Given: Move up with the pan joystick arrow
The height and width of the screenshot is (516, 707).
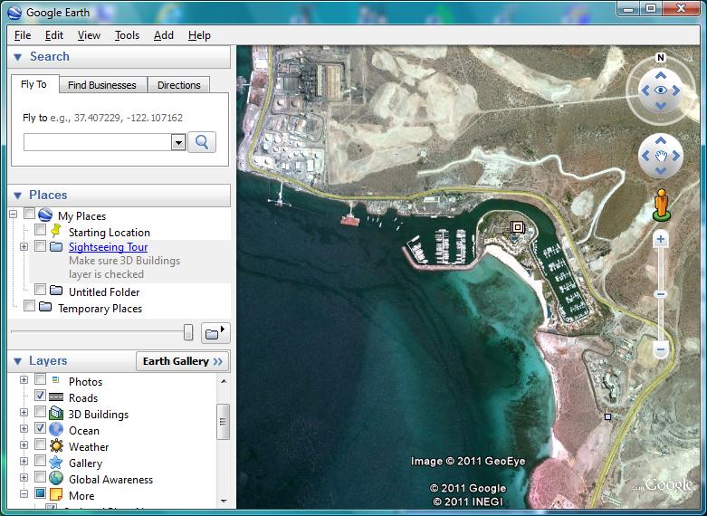Looking at the screenshot, I should 661,140.
